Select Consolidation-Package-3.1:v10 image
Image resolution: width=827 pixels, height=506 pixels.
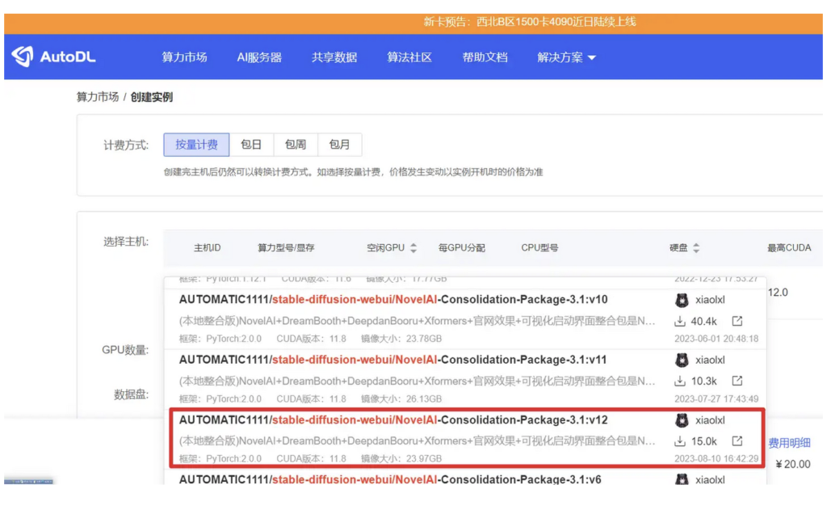(x=393, y=300)
